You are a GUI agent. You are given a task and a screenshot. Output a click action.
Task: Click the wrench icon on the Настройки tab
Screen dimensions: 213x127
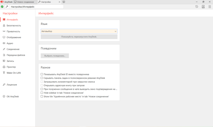pyautogui.click(x=39, y=2)
